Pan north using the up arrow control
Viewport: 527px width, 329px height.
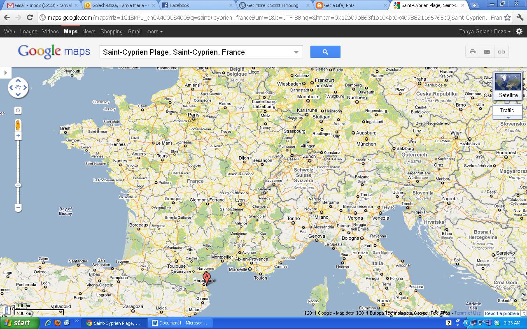(x=18, y=81)
